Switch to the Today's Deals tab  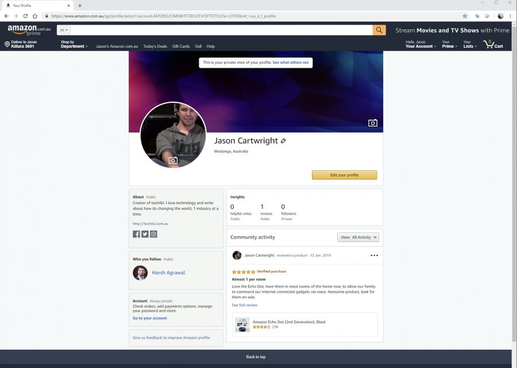[155, 46]
